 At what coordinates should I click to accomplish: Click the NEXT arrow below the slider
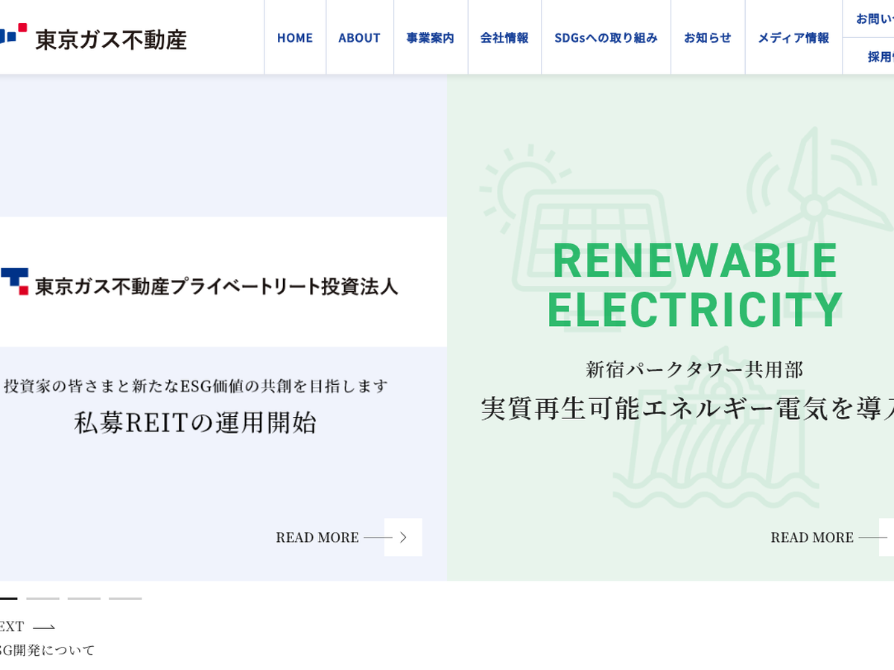click(43, 627)
